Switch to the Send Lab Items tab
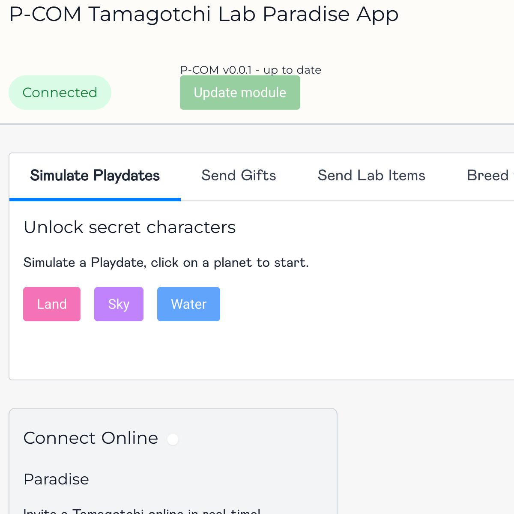 point(371,176)
